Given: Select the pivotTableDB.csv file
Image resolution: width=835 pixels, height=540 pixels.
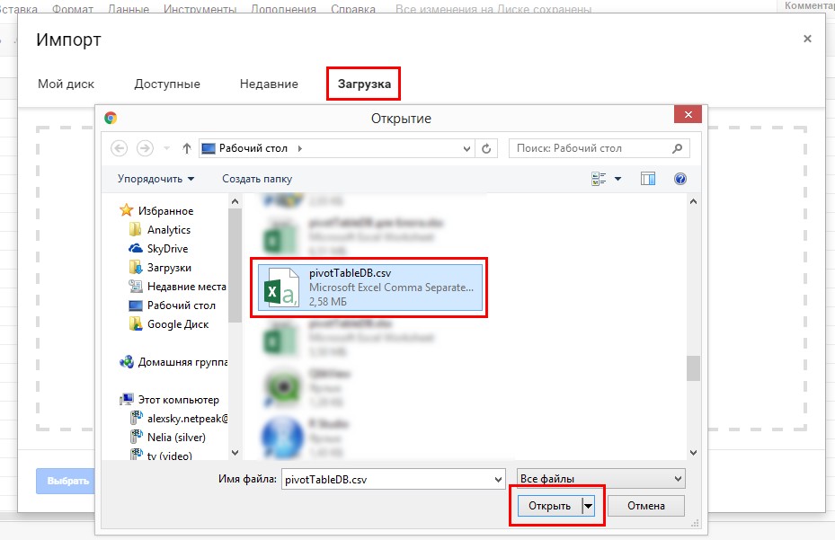Looking at the screenshot, I should point(371,288).
